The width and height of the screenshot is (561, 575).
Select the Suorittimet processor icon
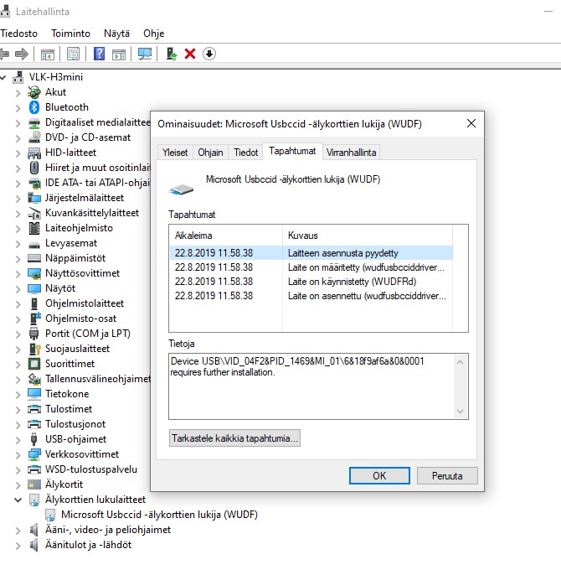[x=34, y=364]
